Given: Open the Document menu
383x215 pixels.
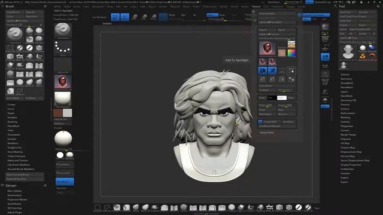Looking at the screenshot, I should [x=98, y=7].
